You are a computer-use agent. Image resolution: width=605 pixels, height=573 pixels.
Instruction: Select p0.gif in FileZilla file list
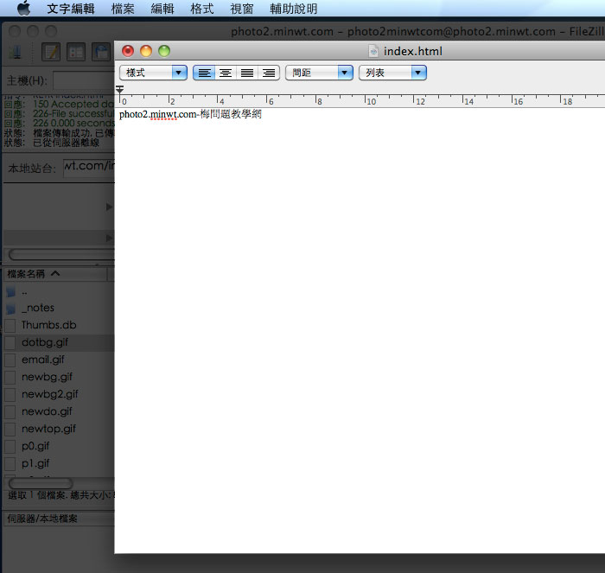pyautogui.click(x=59, y=446)
